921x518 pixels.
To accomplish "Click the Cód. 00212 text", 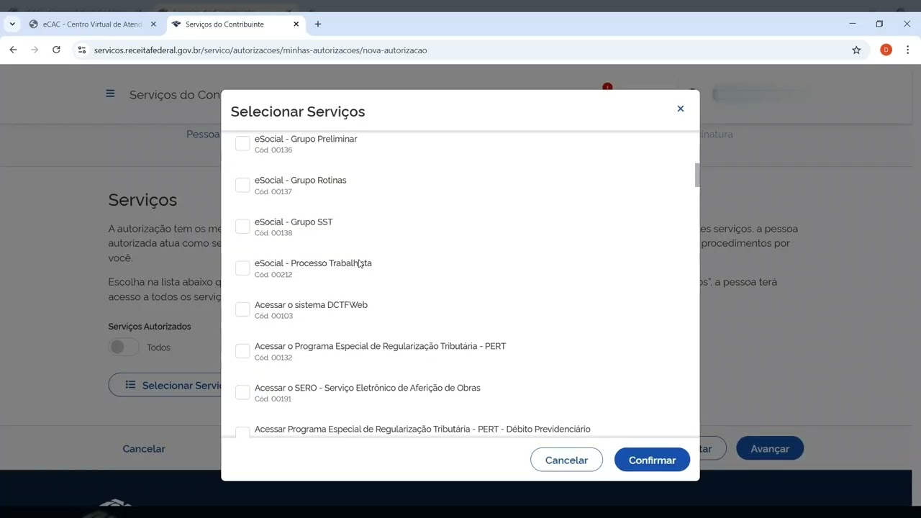I will point(273,275).
